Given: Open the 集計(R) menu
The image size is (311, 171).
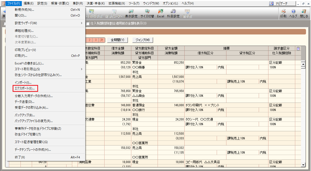Looking at the screenshot, I should pos(78,3).
